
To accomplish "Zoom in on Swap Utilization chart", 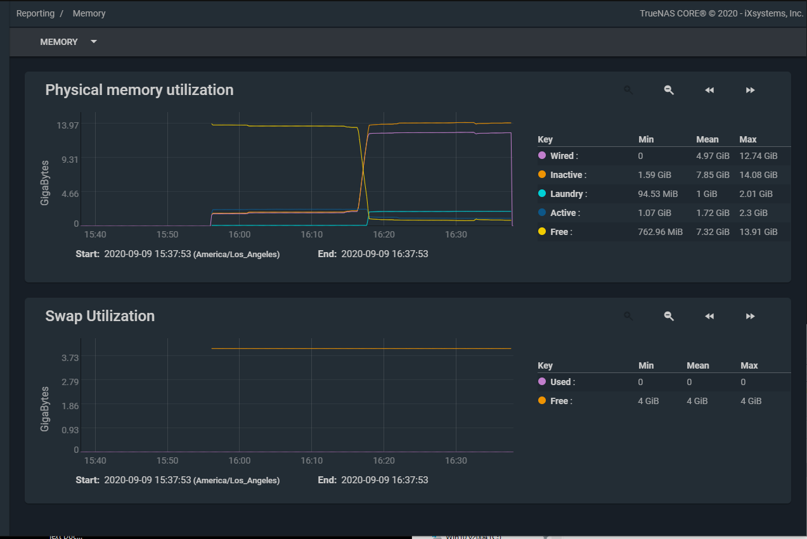I will (x=628, y=316).
